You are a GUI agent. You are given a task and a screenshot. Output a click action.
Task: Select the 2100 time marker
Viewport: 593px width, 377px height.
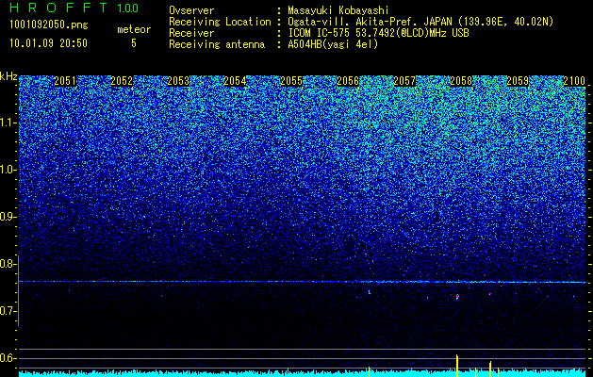[574, 81]
